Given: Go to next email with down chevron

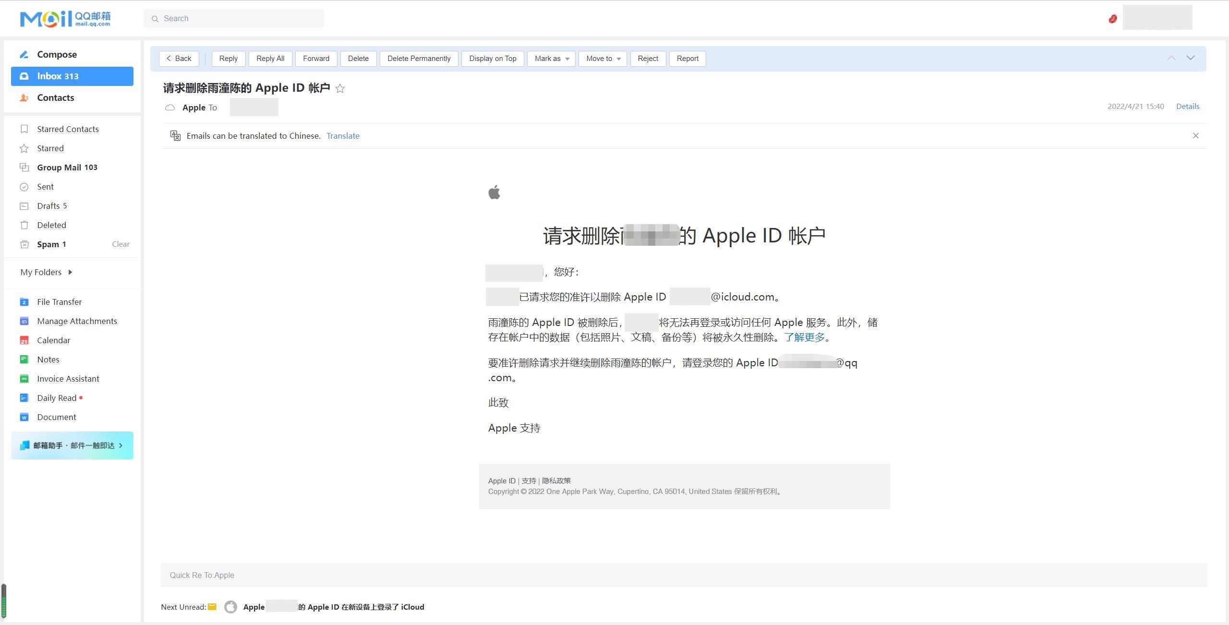Looking at the screenshot, I should (x=1191, y=58).
